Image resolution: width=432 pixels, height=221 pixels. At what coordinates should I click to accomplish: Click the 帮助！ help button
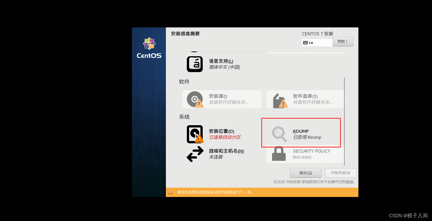point(343,41)
